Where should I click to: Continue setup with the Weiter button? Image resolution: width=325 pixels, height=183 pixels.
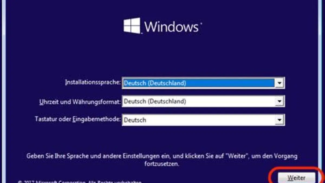pos(297,178)
